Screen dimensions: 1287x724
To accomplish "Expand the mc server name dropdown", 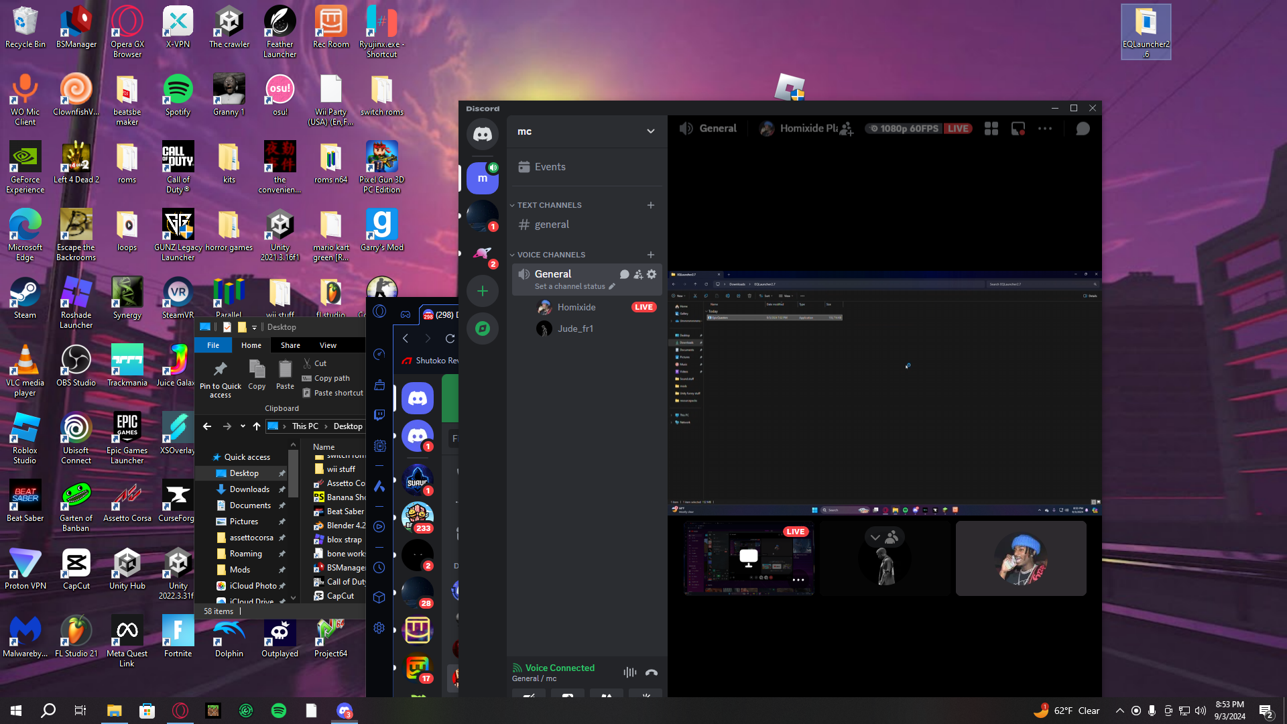I will (x=650, y=131).
